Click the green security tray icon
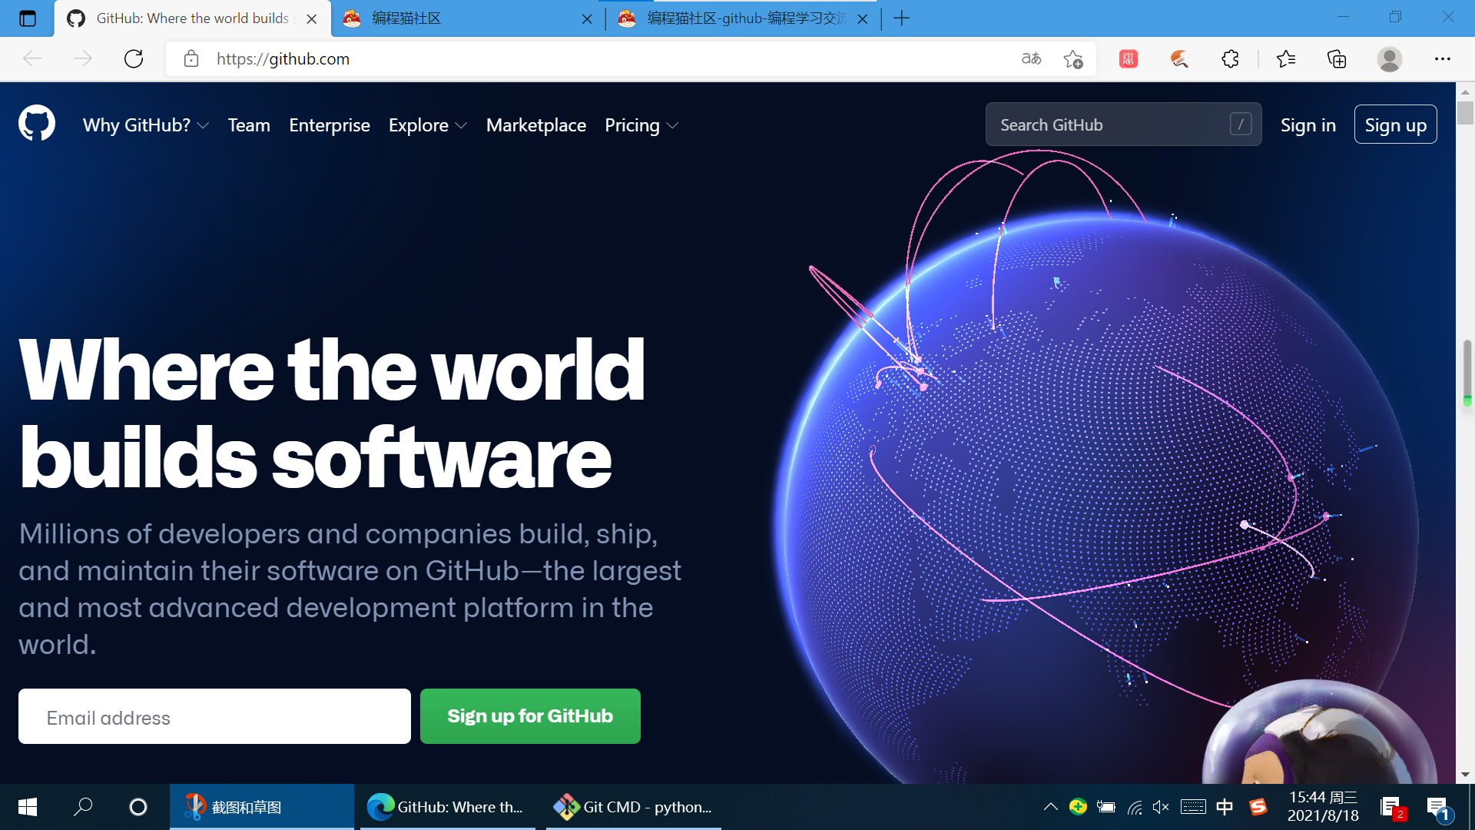The width and height of the screenshot is (1475, 830). point(1078,807)
